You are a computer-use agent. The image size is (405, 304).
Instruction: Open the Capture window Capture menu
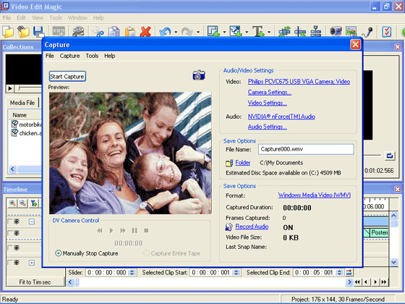point(69,56)
